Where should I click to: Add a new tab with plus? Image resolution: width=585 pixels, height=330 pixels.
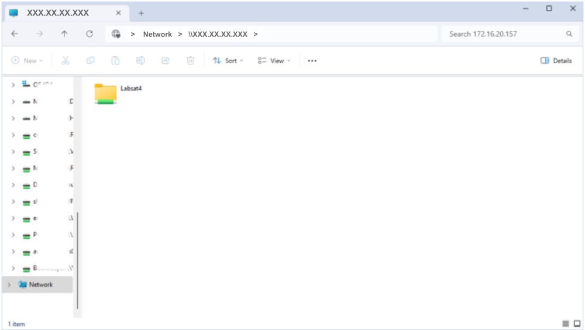141,13
